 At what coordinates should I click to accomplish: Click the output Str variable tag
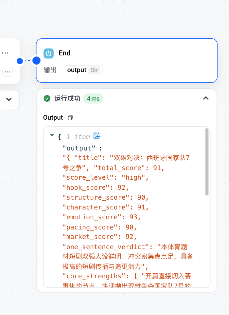click(83, 70)
